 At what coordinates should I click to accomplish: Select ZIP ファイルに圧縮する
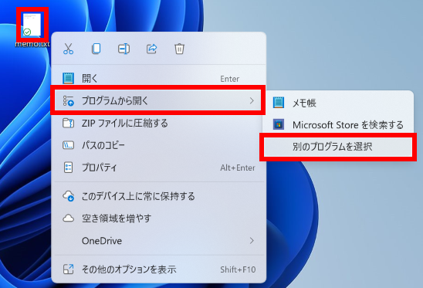[158, 123]
